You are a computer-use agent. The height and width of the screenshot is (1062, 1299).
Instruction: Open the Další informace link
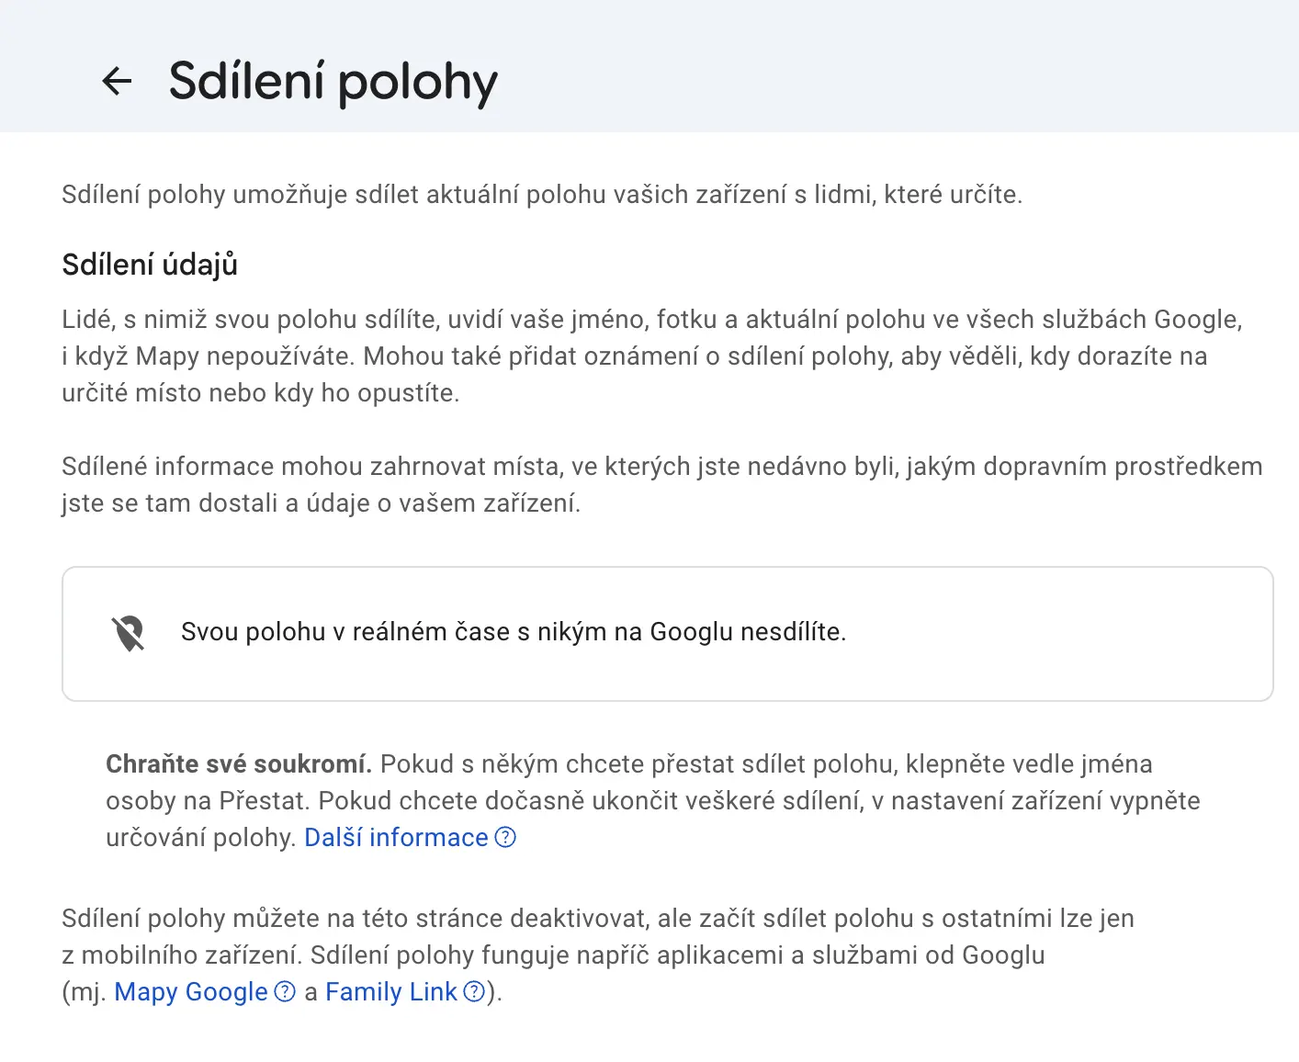click(x=396, y=837)
